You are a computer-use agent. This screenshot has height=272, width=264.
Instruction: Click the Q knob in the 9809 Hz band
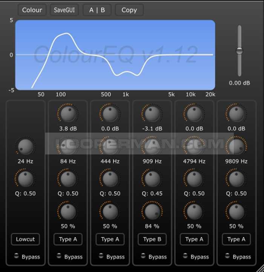point(236,179)
